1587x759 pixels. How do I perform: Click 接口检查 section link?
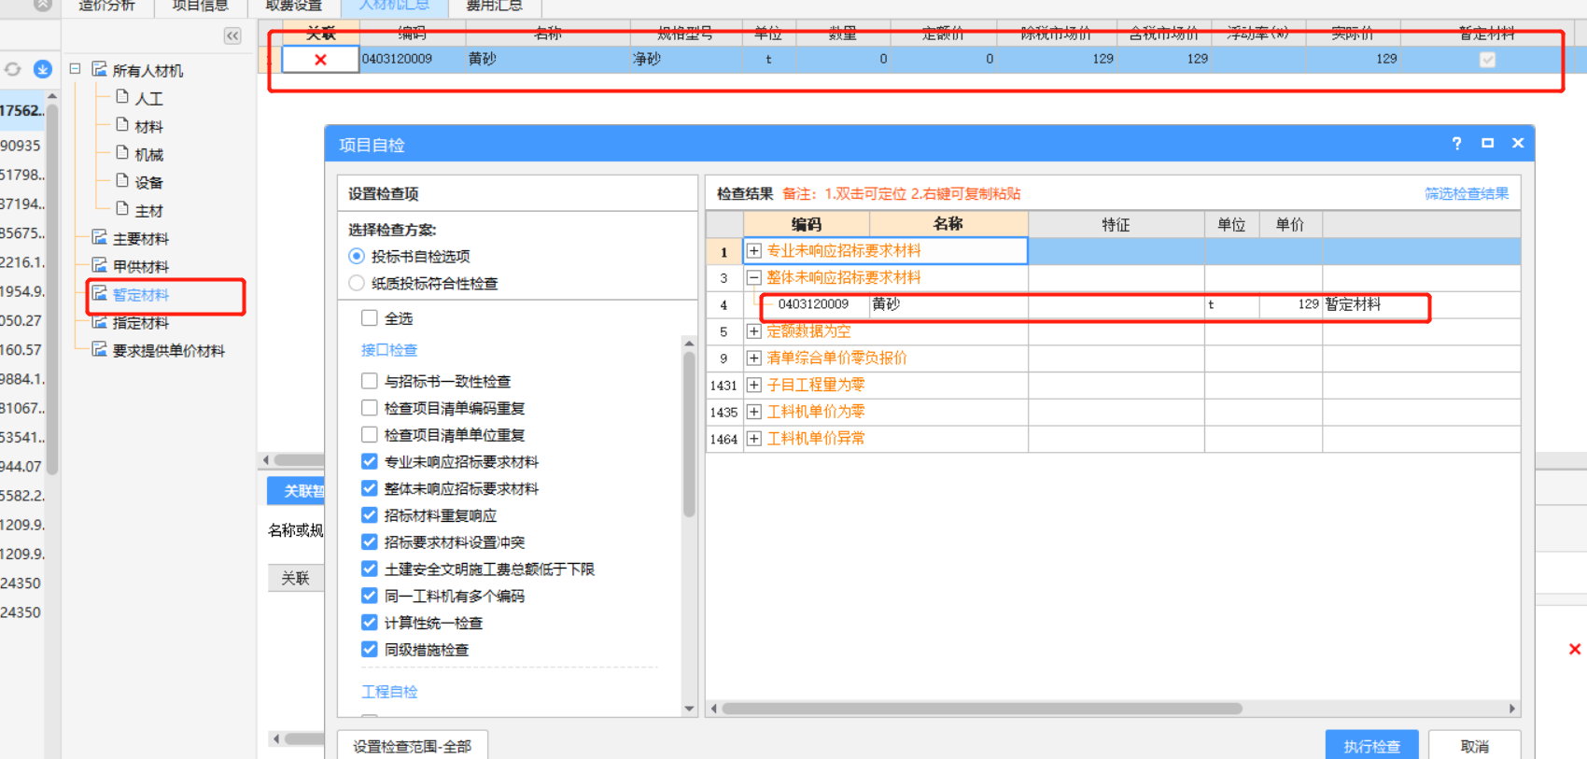[x=389, y=349]
